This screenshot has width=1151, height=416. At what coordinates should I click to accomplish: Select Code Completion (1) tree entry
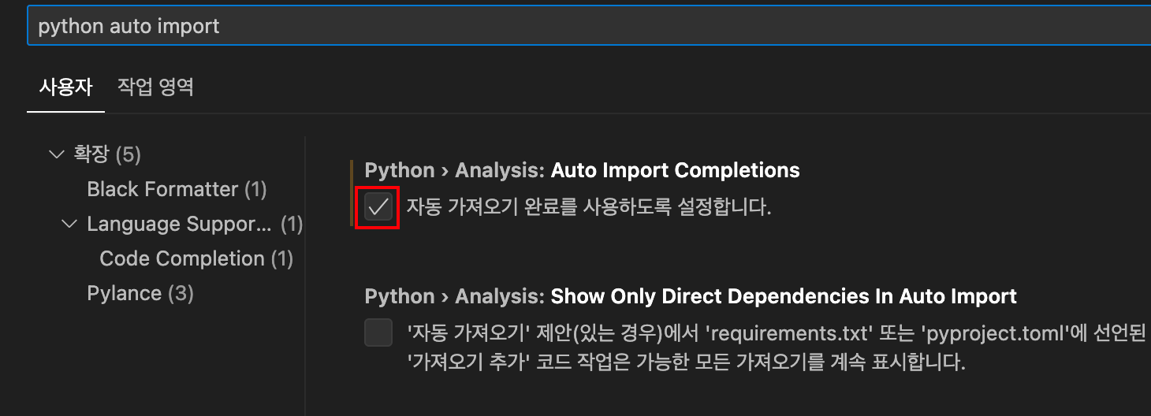point(196,258)
